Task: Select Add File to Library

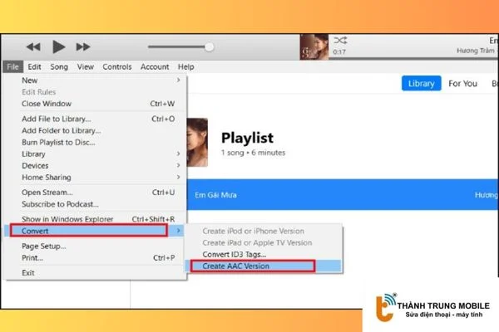Action: point(95,119)
